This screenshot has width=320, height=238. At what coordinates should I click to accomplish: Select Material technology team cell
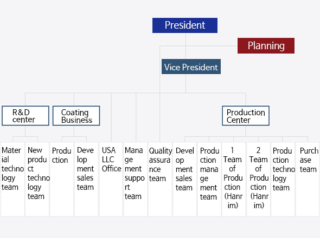click(12, 179)
